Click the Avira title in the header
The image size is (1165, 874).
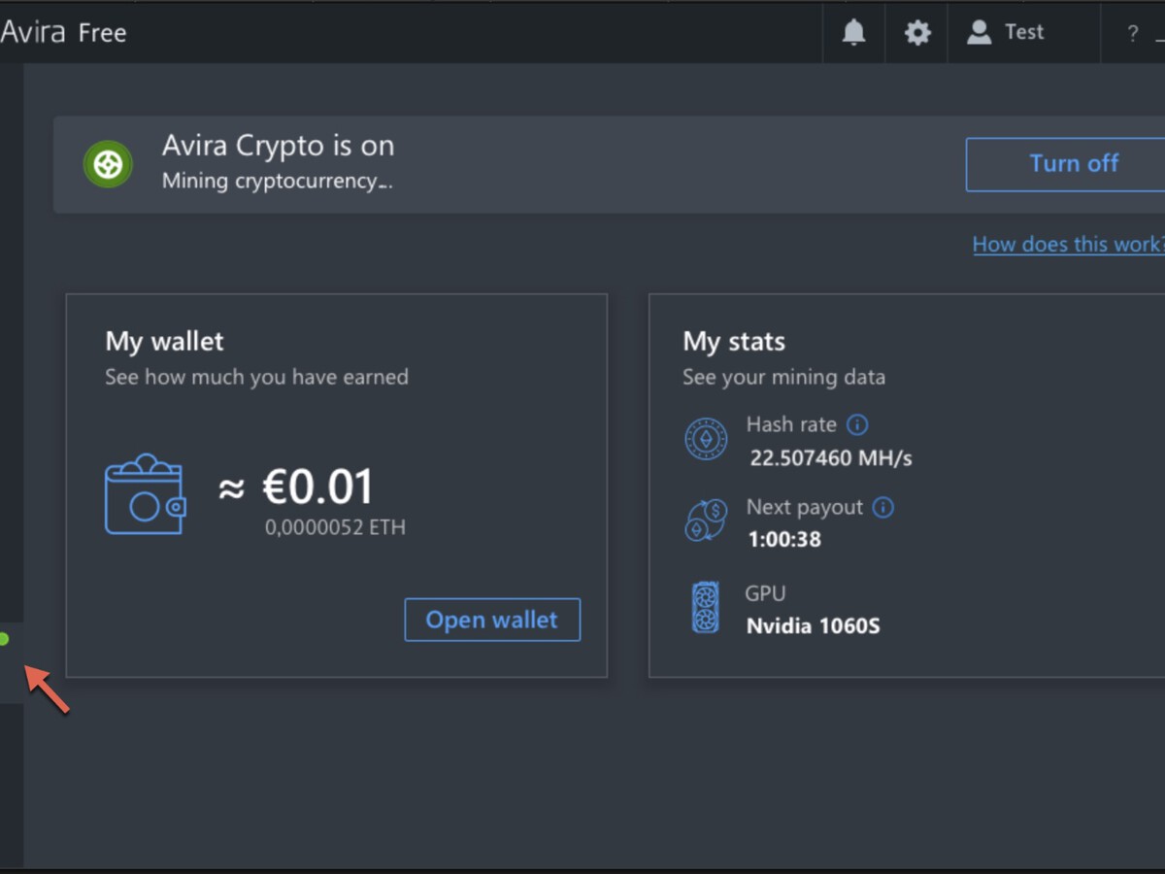(x=31, y=31)
